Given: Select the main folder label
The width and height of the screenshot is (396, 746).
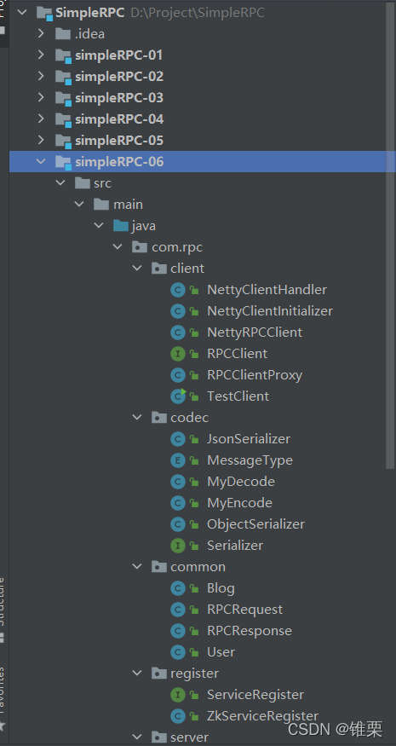Looking at the screenshot, I should pos(128,204).
